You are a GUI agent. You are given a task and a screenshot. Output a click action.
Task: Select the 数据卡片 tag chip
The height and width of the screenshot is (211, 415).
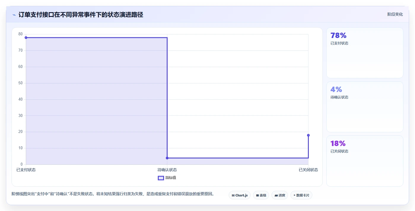pyautogui.click(x=301, y=195)
